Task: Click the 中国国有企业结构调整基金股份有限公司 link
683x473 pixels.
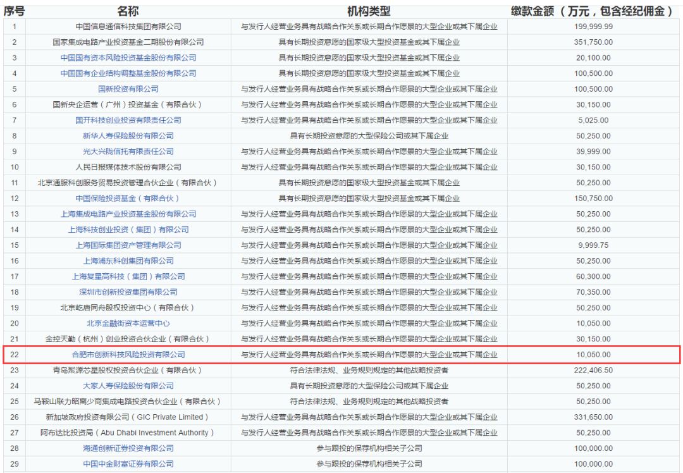Action: 128,73
